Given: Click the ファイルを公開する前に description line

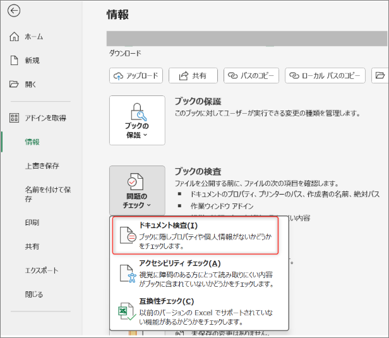Looking at the screenshot, I should coord(257,183).
